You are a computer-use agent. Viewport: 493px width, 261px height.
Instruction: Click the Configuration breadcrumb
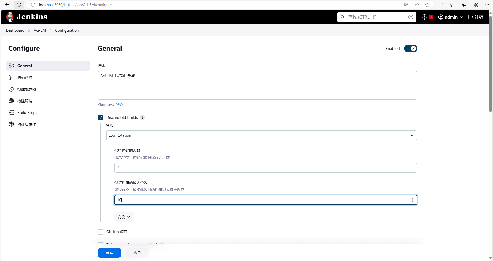coord(67,30)
